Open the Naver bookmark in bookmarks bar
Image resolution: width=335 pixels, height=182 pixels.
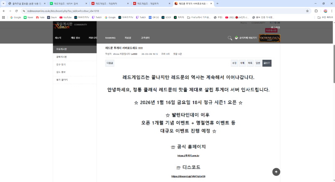[28, 18]
